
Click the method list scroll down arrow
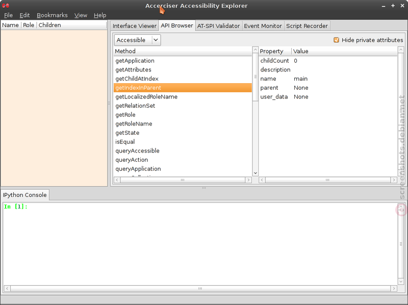click(256, 173)
